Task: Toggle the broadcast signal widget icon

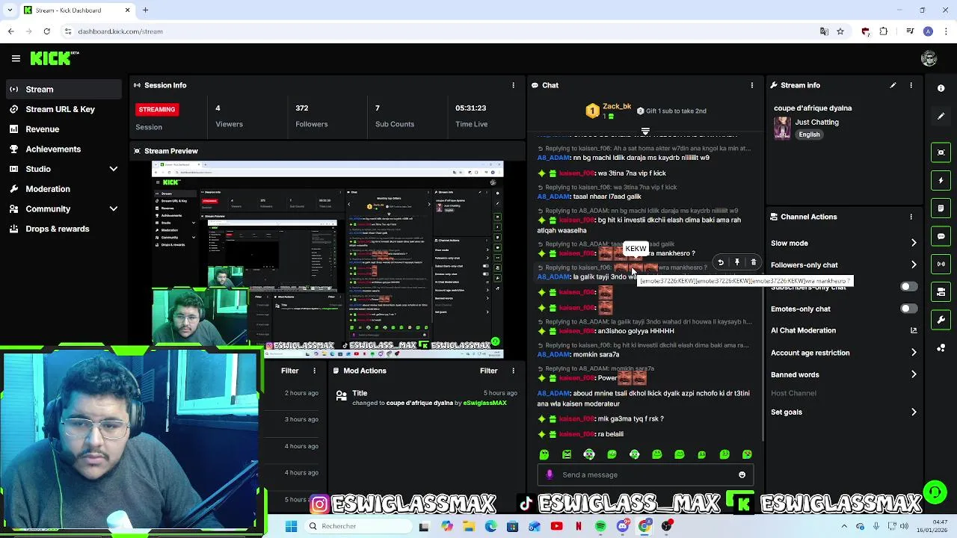Action: tap(941, 264)
